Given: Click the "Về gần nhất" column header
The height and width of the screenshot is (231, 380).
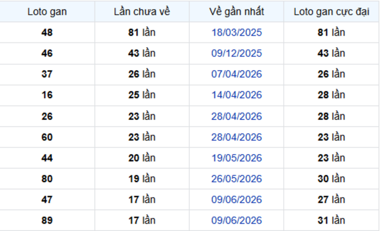Looking at the screenshot, I should tap(236, 11).
